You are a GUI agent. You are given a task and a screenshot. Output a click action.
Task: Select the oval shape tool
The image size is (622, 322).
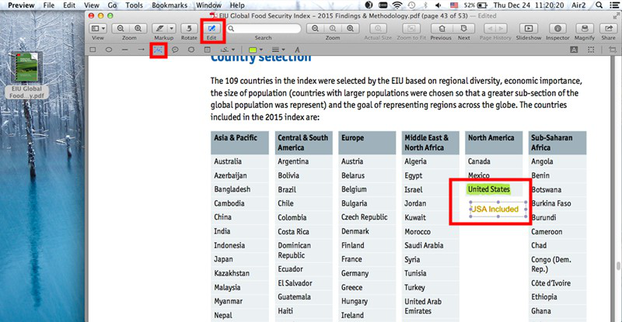pyautogui.click(x=109, y=50)
